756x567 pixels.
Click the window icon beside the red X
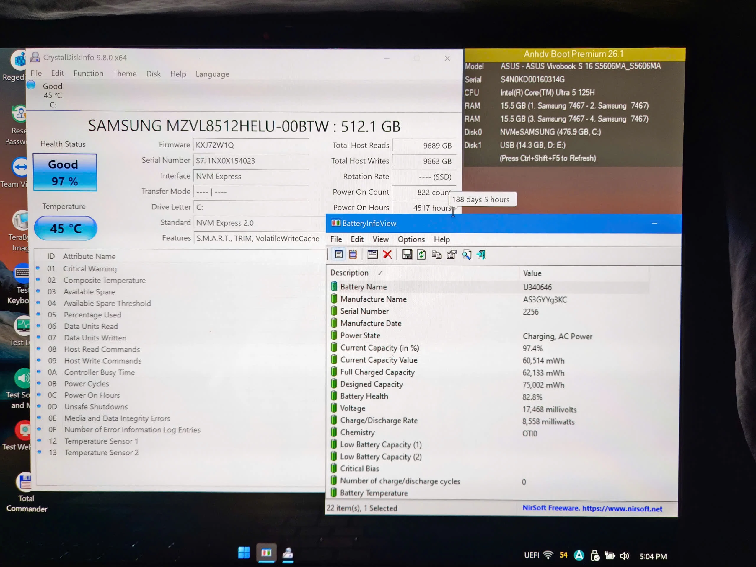372,255
